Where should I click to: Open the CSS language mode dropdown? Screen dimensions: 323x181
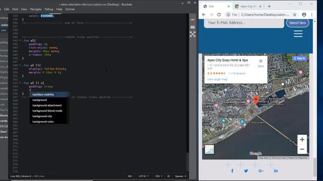pyautogui.click(x=158, y=176)
